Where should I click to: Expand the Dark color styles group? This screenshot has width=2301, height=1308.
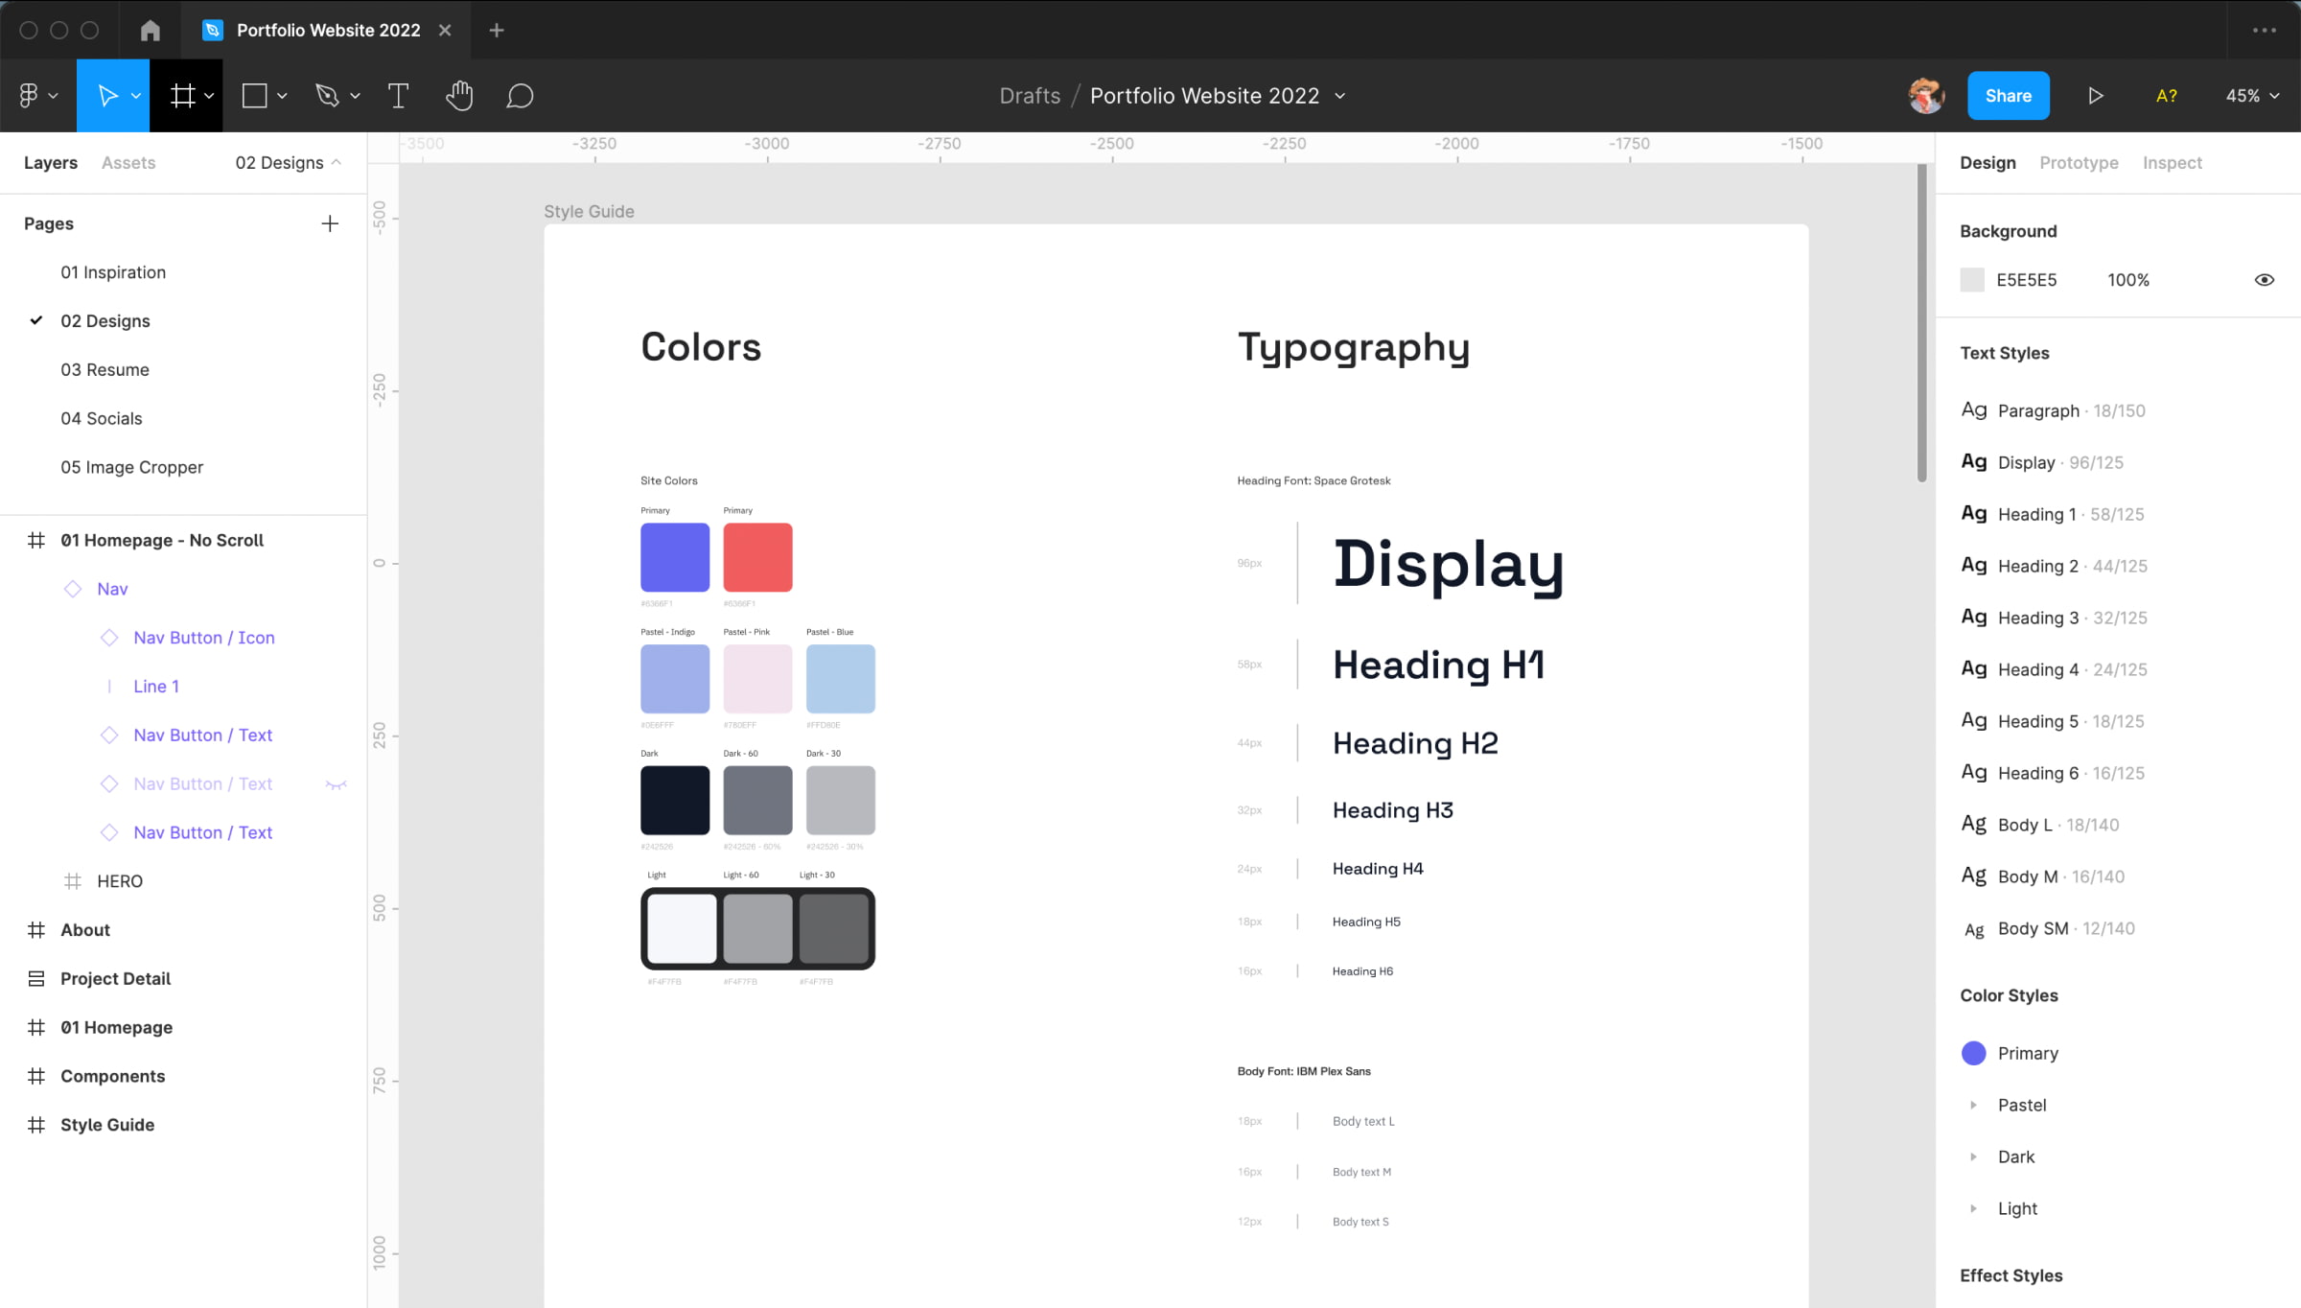pyautogui.click(x=1973, y=1156)
